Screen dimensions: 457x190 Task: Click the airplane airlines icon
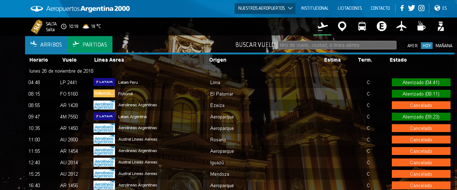point(401,26)
